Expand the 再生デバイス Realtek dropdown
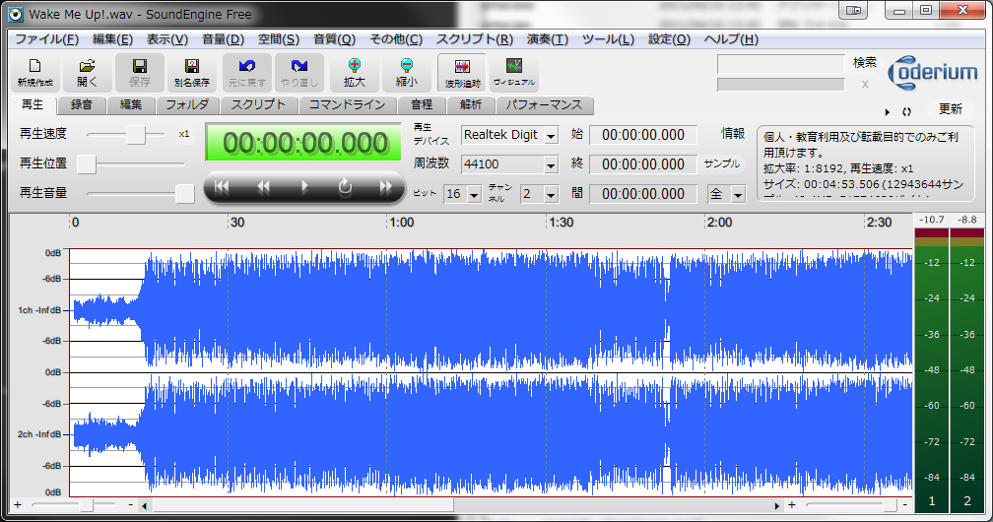 551,136
